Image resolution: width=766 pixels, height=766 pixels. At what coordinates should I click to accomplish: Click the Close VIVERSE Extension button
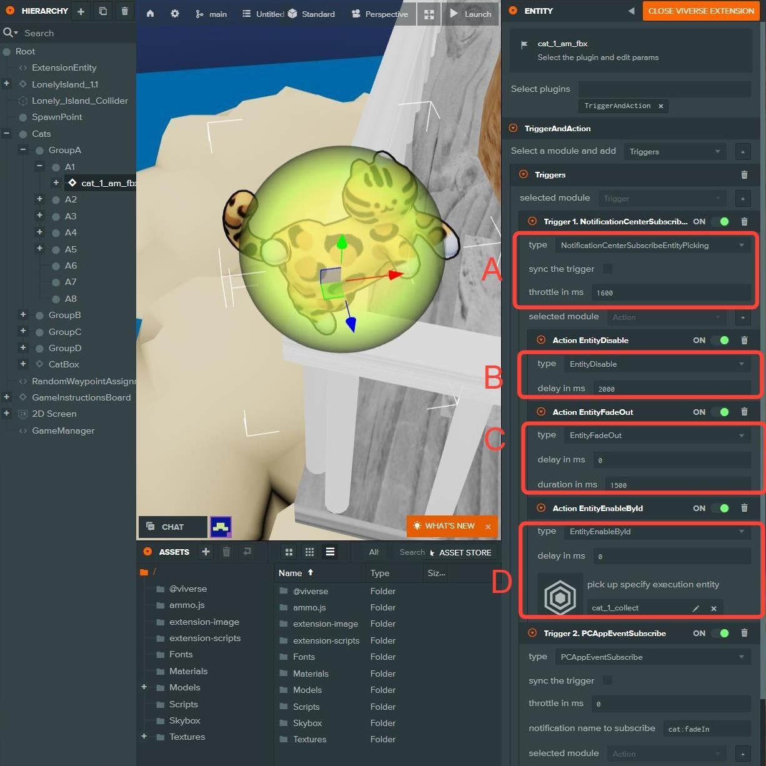pos(700,11)
